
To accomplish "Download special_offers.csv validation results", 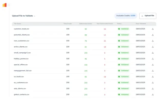I will coord(153,65).
